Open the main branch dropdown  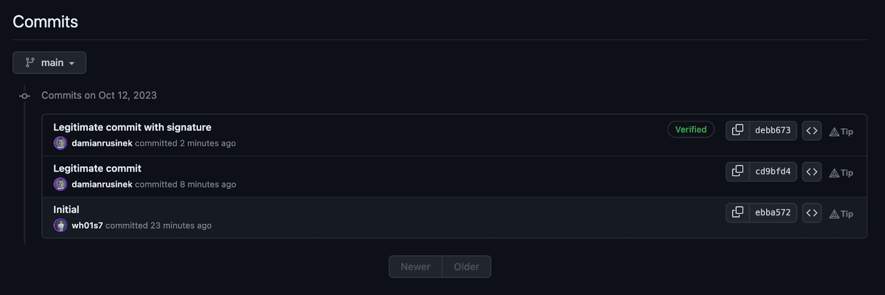49,62
